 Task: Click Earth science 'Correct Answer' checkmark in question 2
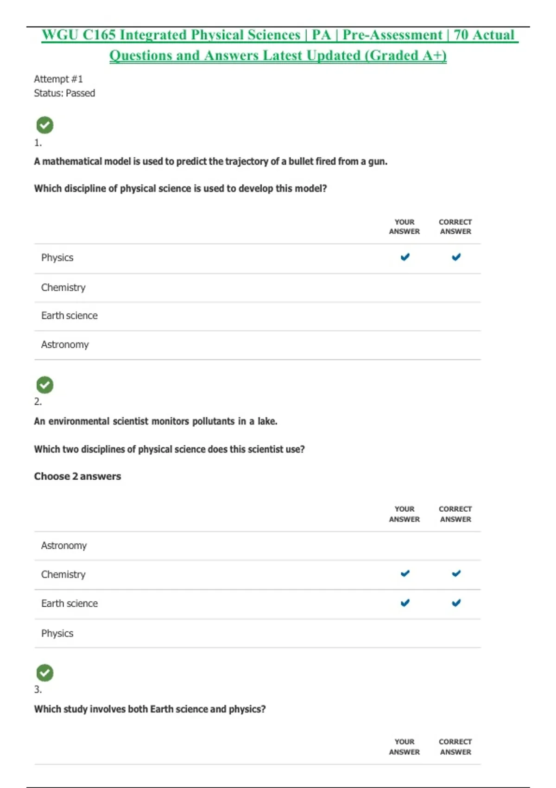[456, 603]
